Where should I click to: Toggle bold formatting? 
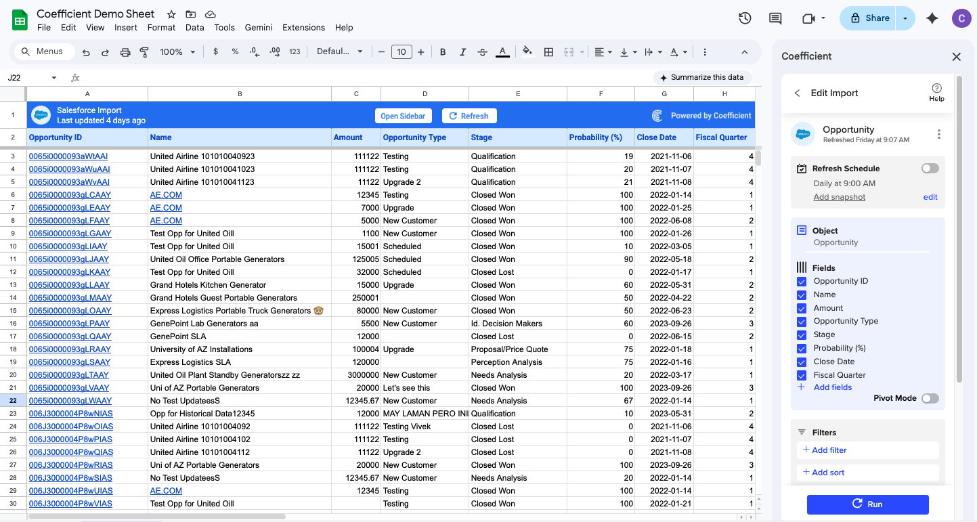pyautogui.click(x=442, y=51)
